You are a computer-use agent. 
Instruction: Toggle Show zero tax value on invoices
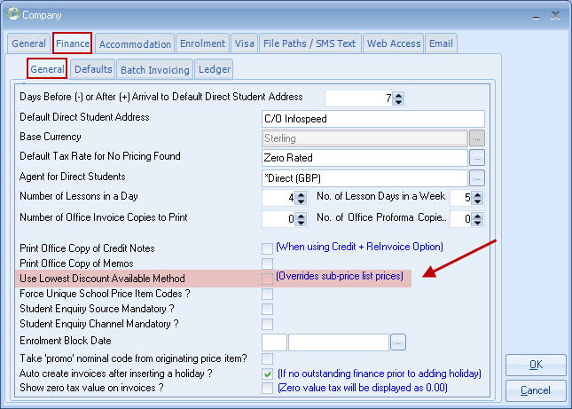click(x=267, y=389)
